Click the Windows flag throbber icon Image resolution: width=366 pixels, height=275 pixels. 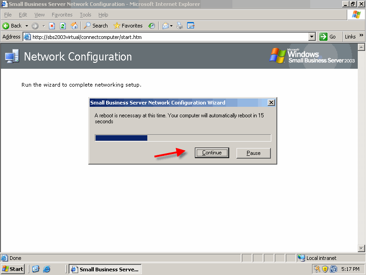click(x=356, y=15)
